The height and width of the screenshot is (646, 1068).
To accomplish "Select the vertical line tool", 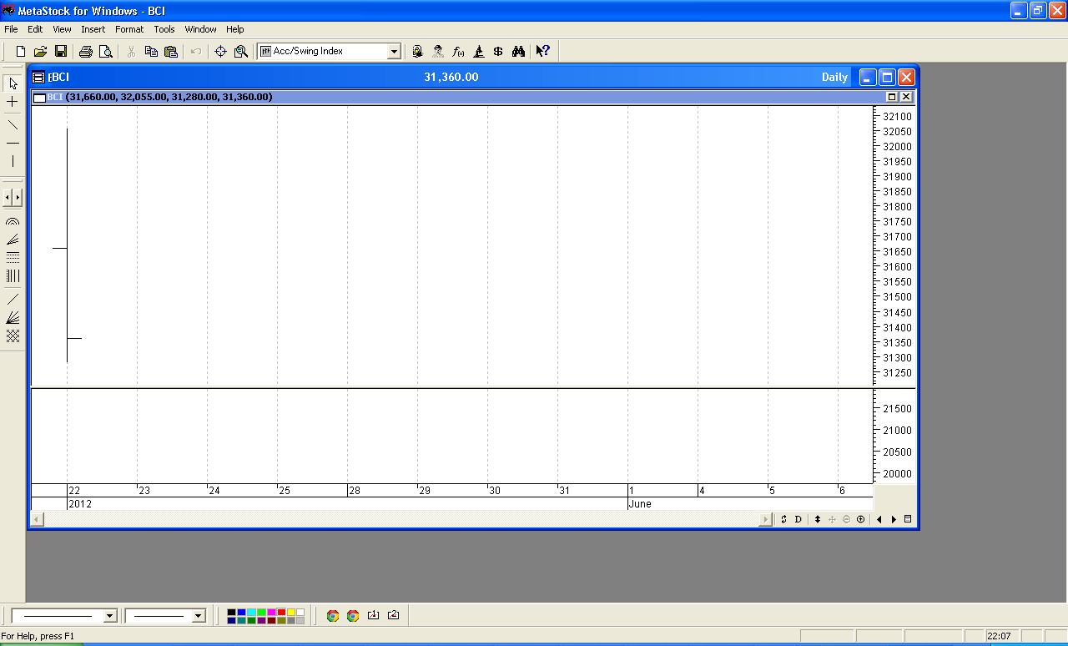I will (13, 161).
